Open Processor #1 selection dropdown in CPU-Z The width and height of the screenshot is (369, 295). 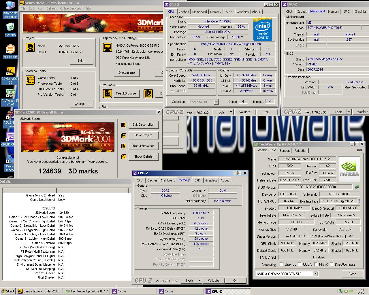[x=216, y=102]
